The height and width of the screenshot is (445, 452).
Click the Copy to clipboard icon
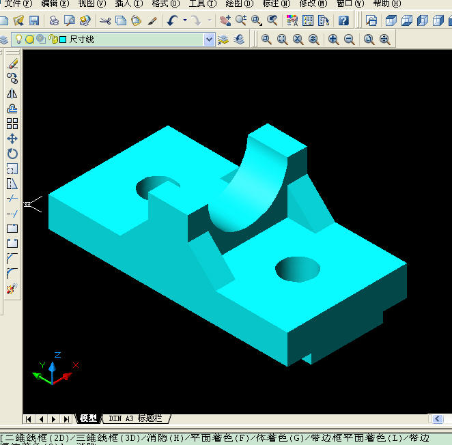click(x=121, y=20)
